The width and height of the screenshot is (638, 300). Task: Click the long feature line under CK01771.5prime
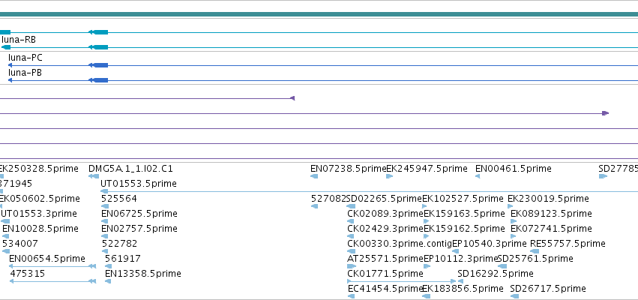pos(402,280)
